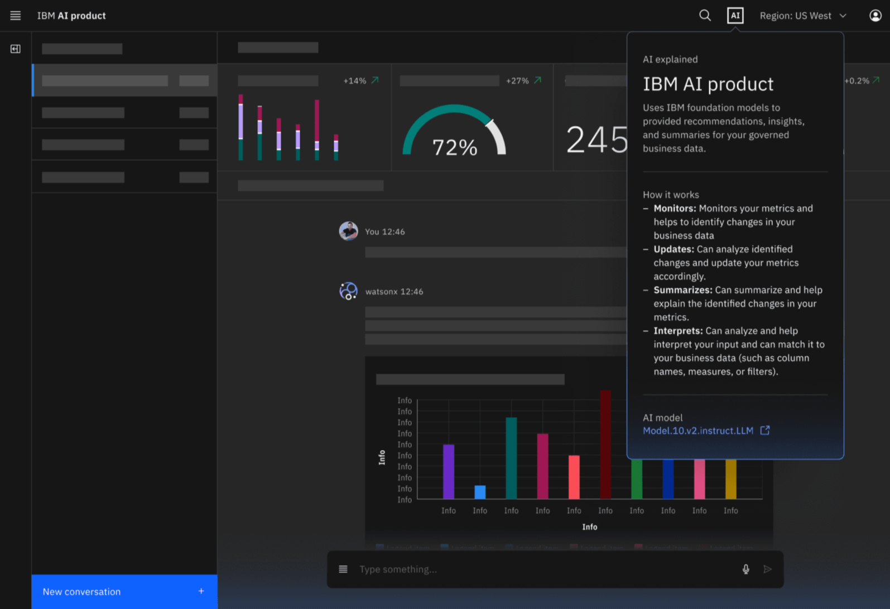Click the microphone icon
This screenshot has height=609, width=890.
pos(745,569)
